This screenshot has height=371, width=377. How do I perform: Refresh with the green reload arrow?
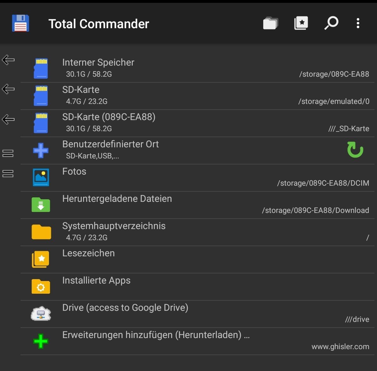[355, 150]
